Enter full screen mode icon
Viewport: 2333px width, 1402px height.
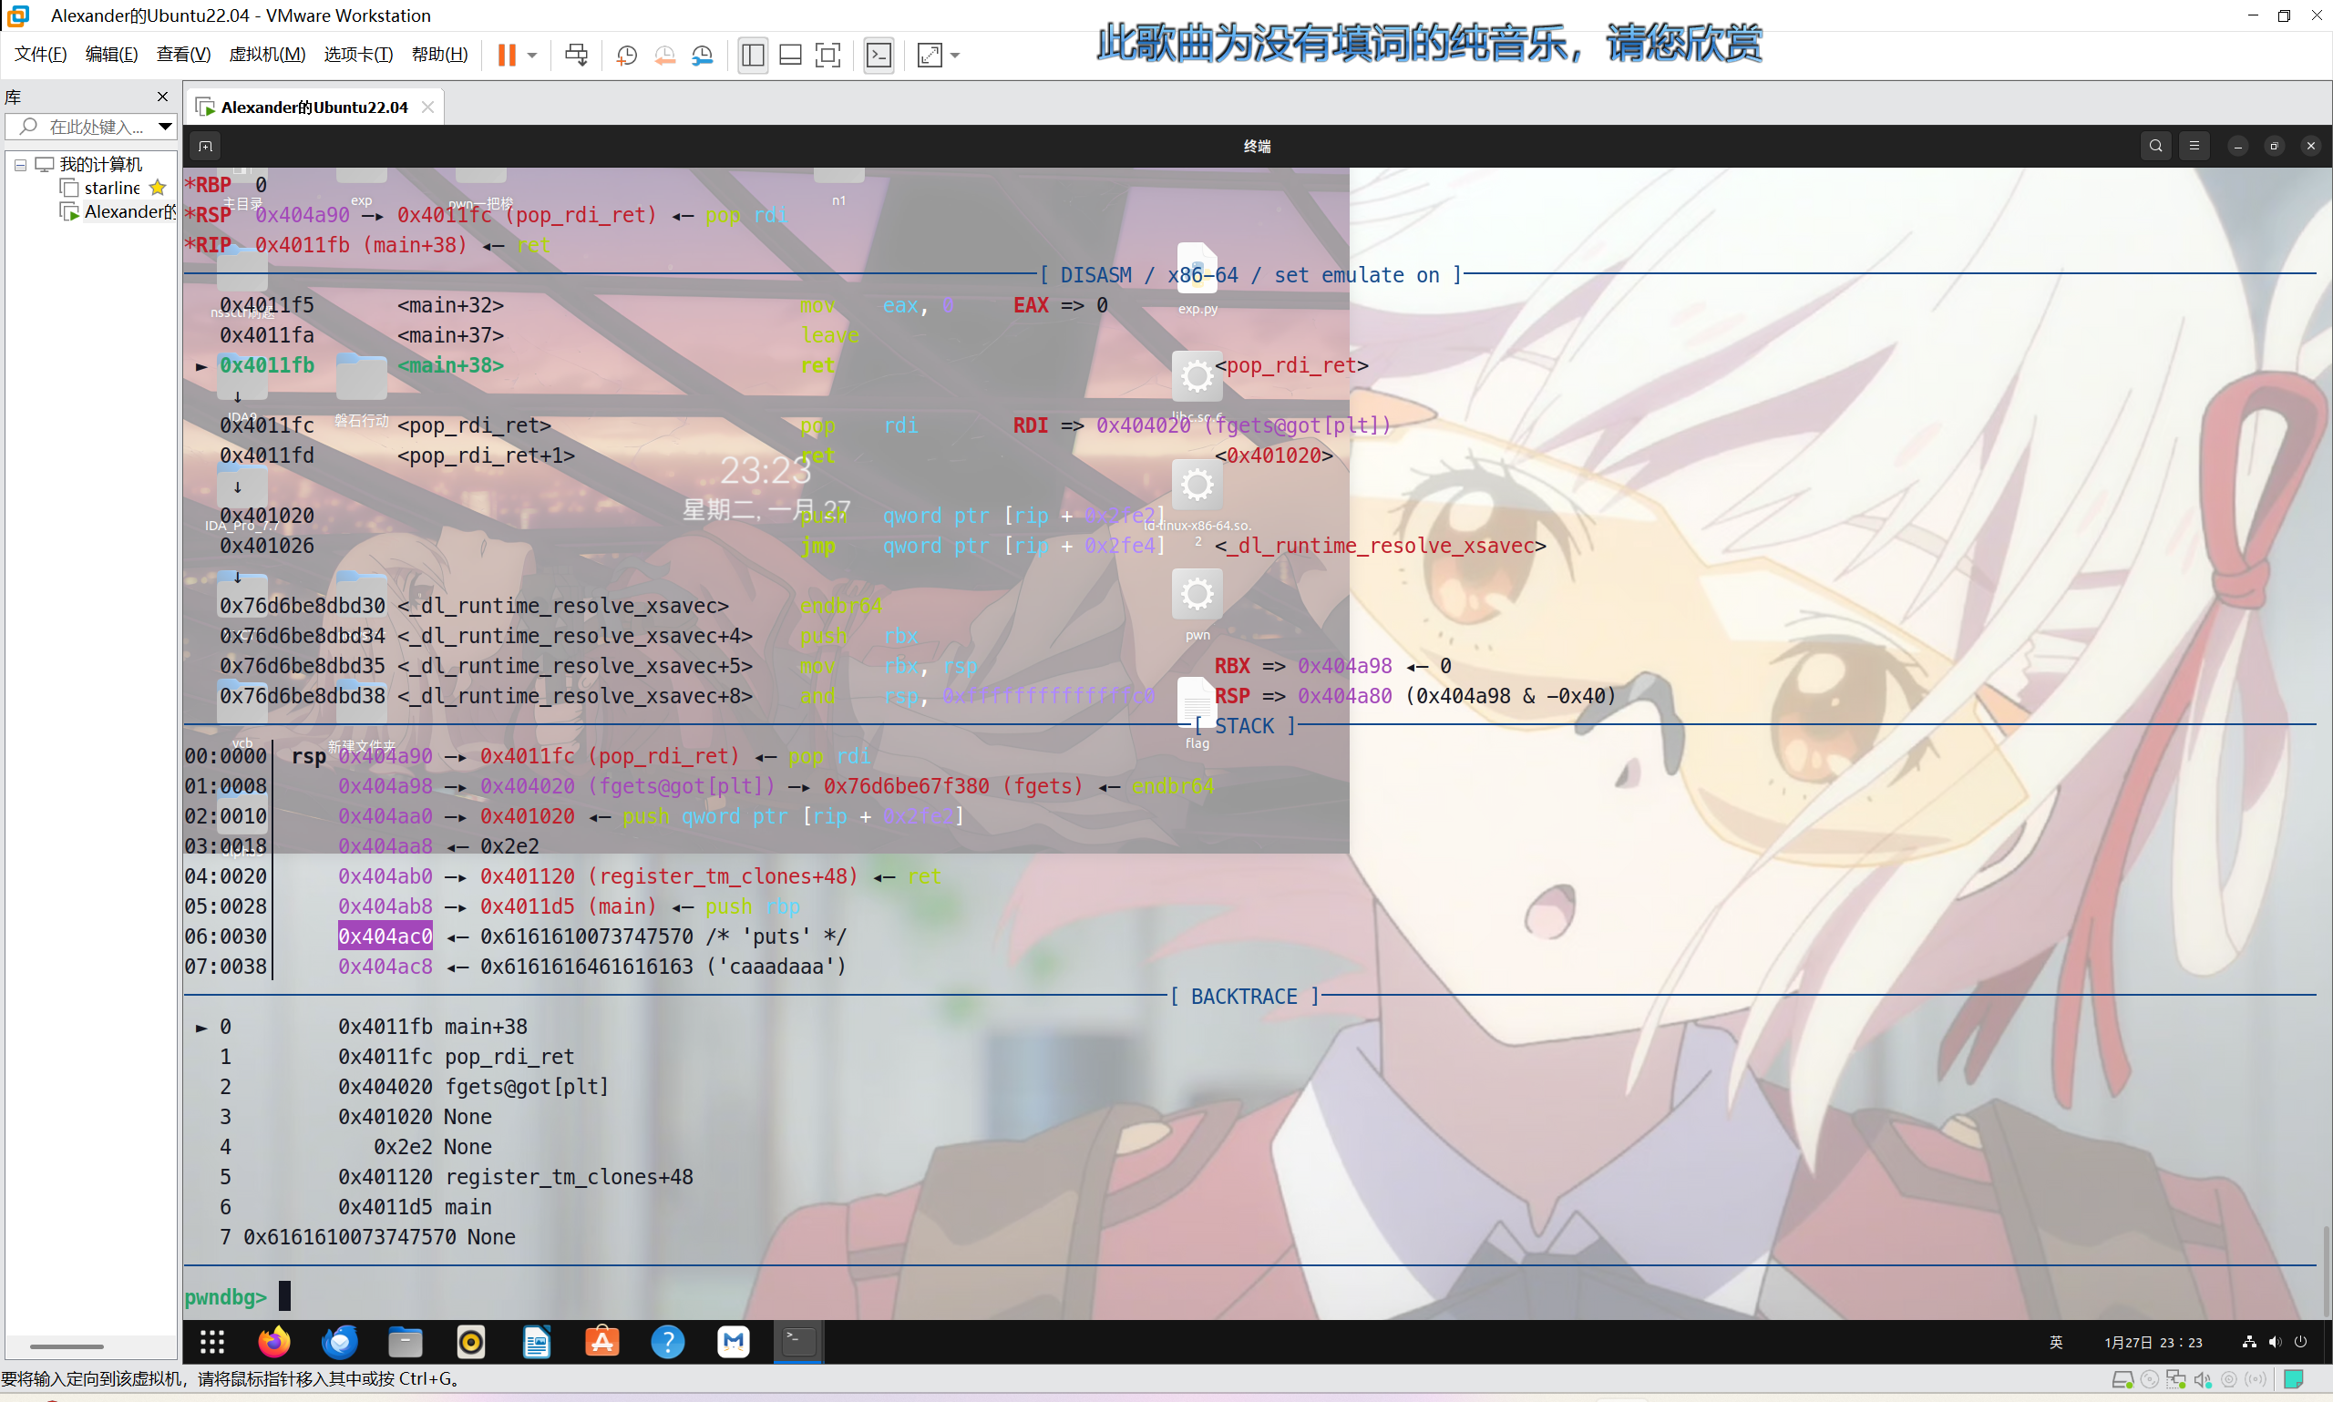pos(827,55)
